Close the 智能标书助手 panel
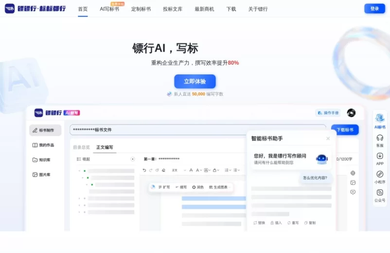Screen dimensions: 390x253 (328, 138)
